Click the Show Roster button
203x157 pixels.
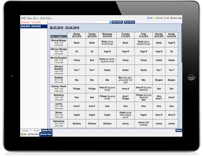pyautogui.click(x=117, y=22)
